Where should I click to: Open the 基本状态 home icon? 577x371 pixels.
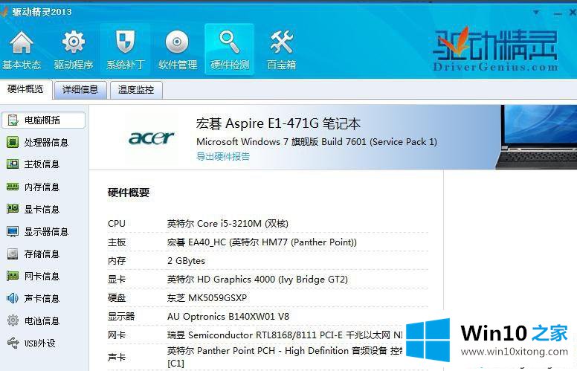tap(22, 42)
